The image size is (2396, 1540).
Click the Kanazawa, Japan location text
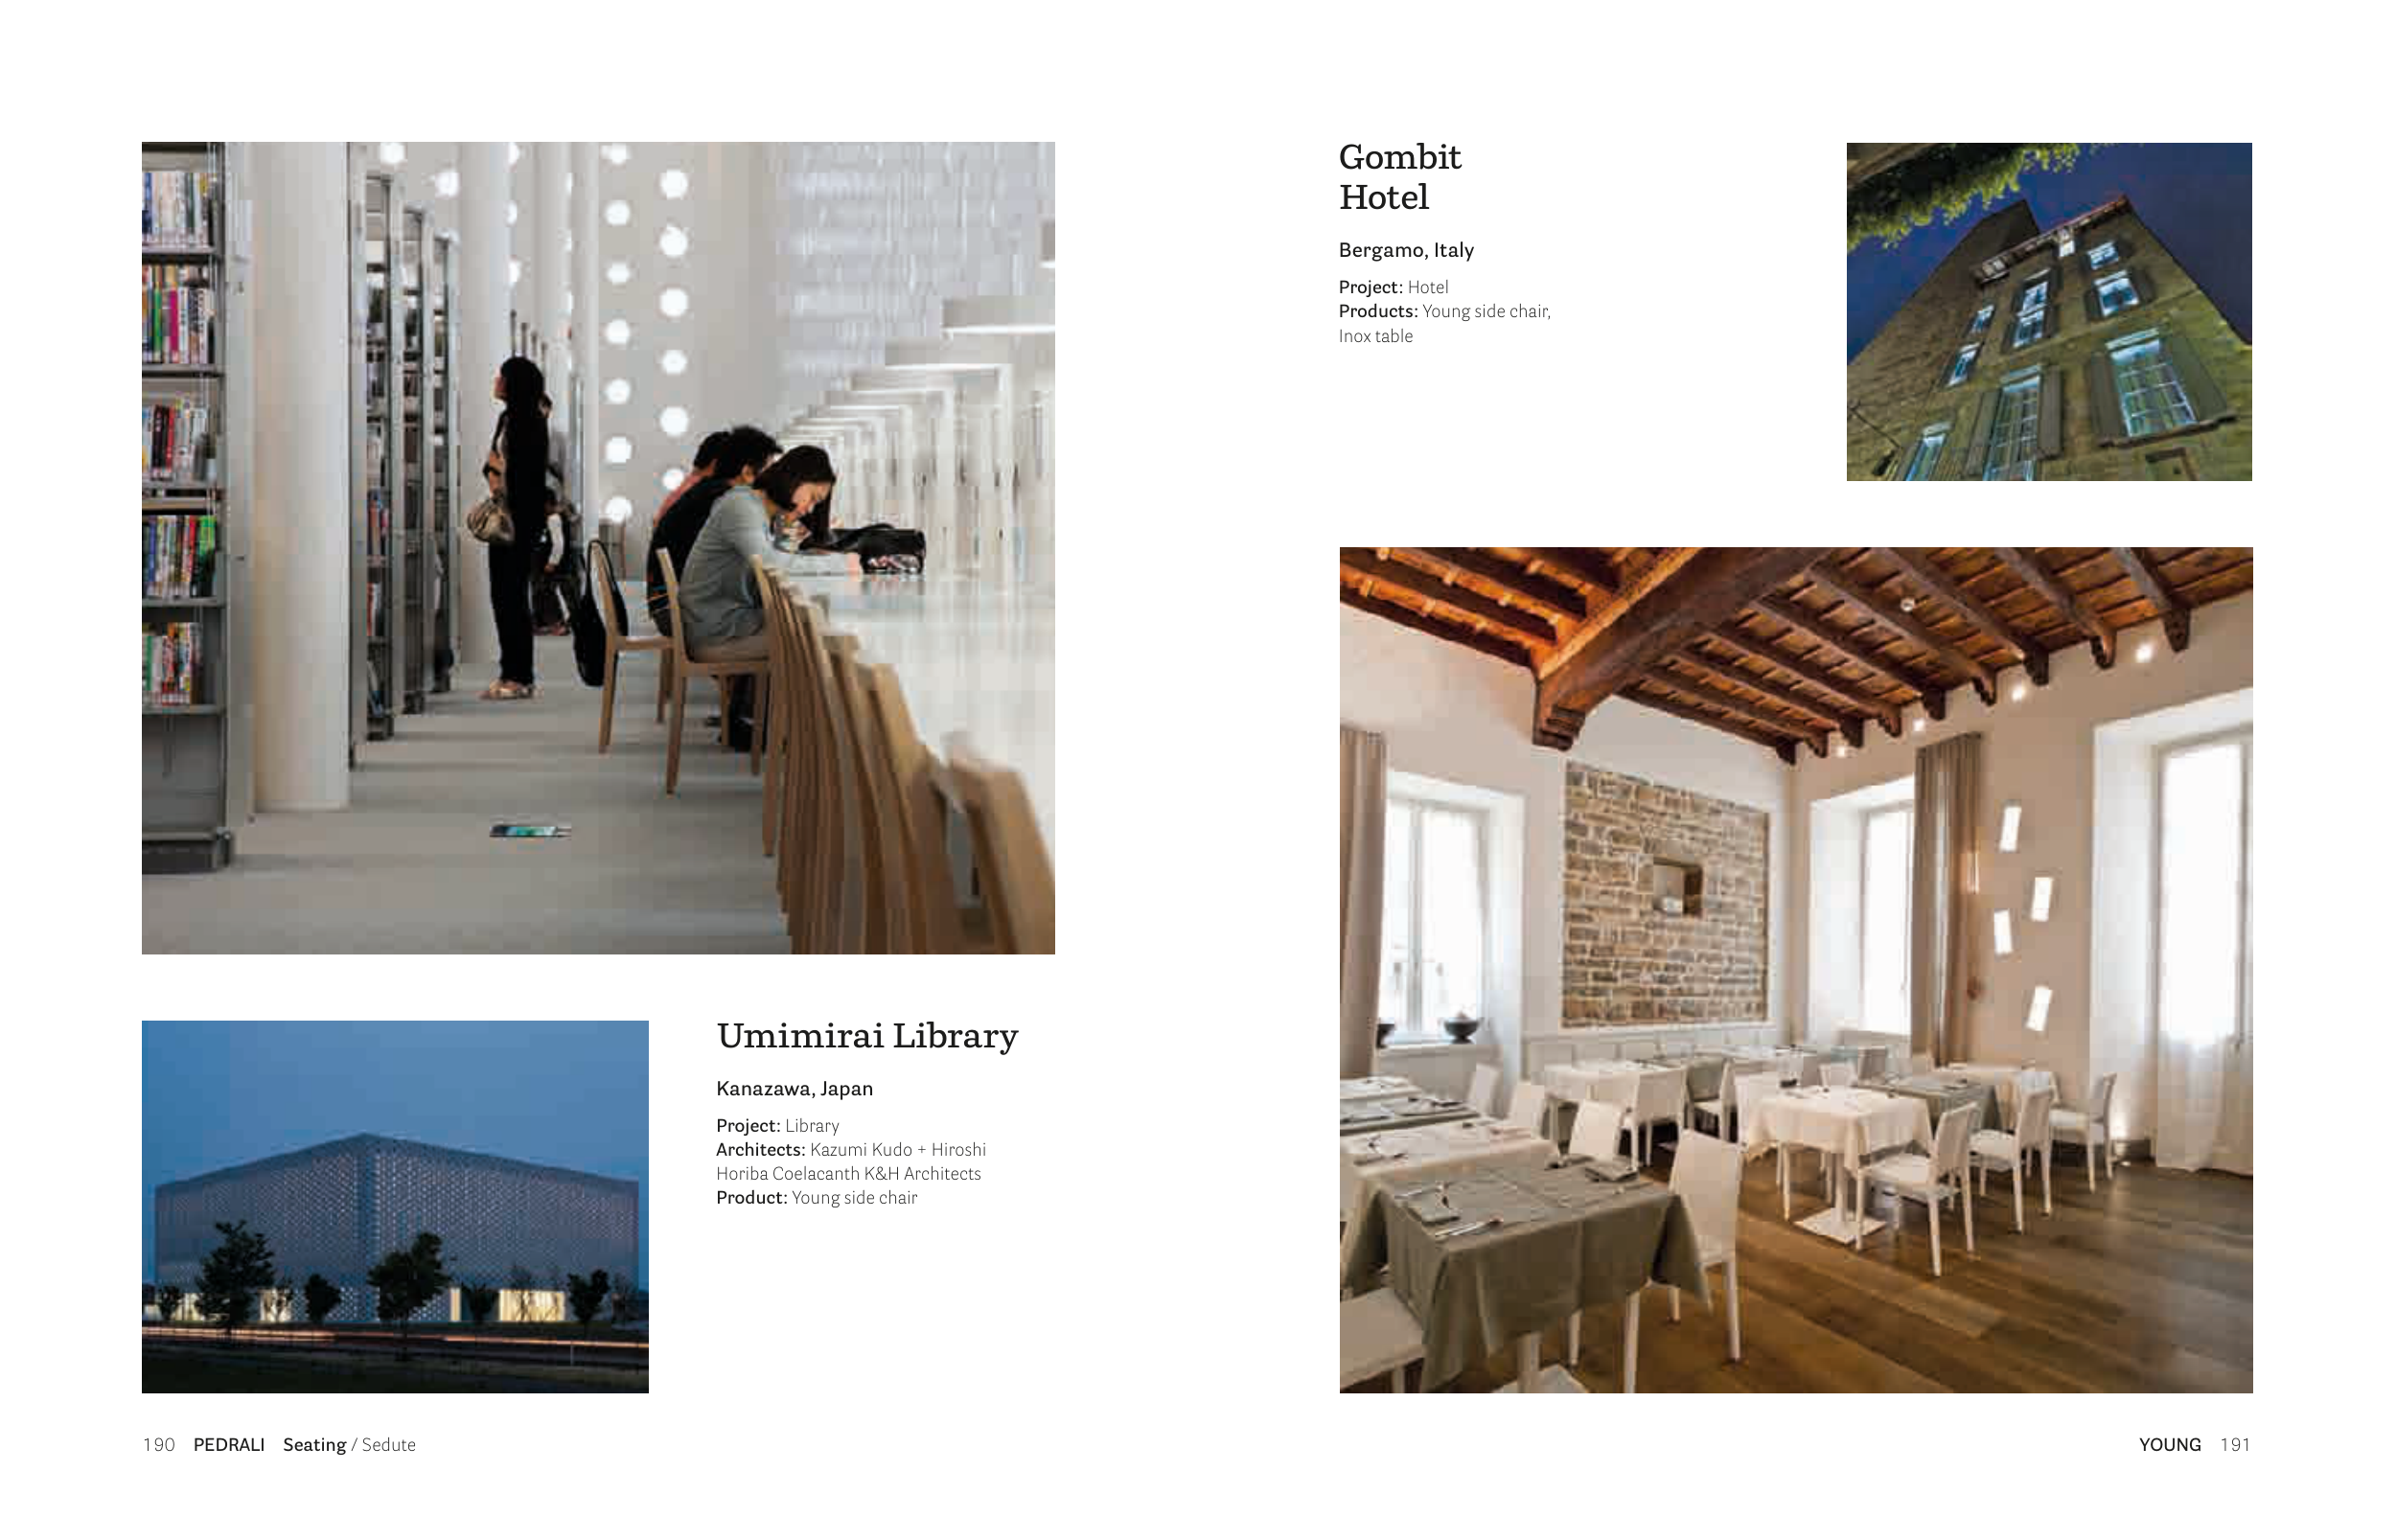(794, 1088)
